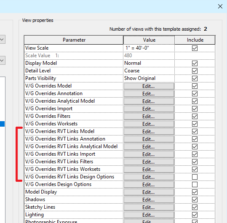Edit V/G Overrides RVT Links Annotation
227x223 pixels.
[149, 139]
